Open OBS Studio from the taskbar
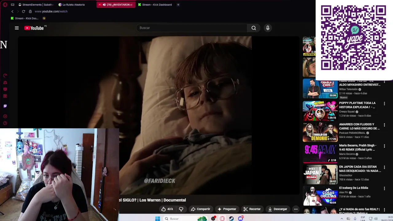 pos(213,219)
